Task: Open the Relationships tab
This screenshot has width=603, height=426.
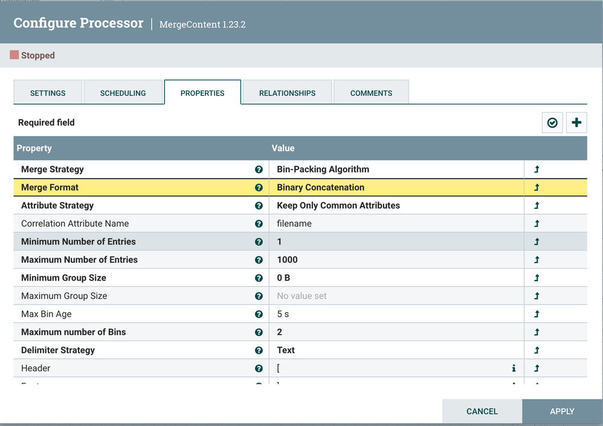Action: 287,93
